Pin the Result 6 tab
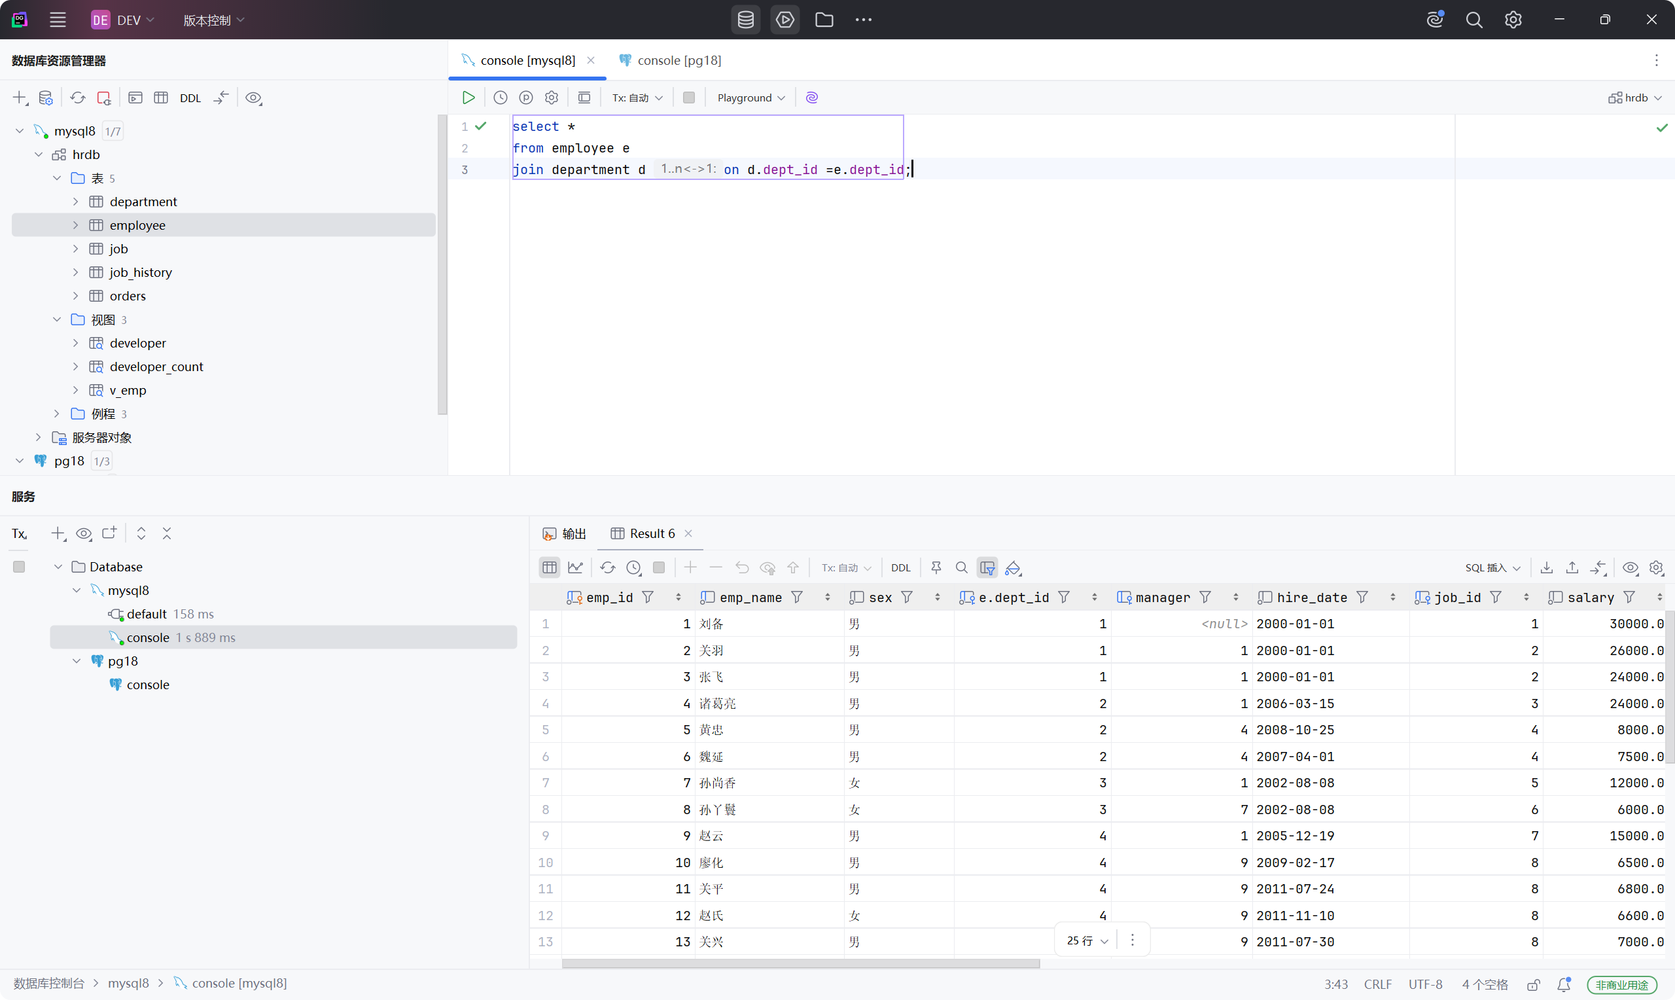 (936, 567)
